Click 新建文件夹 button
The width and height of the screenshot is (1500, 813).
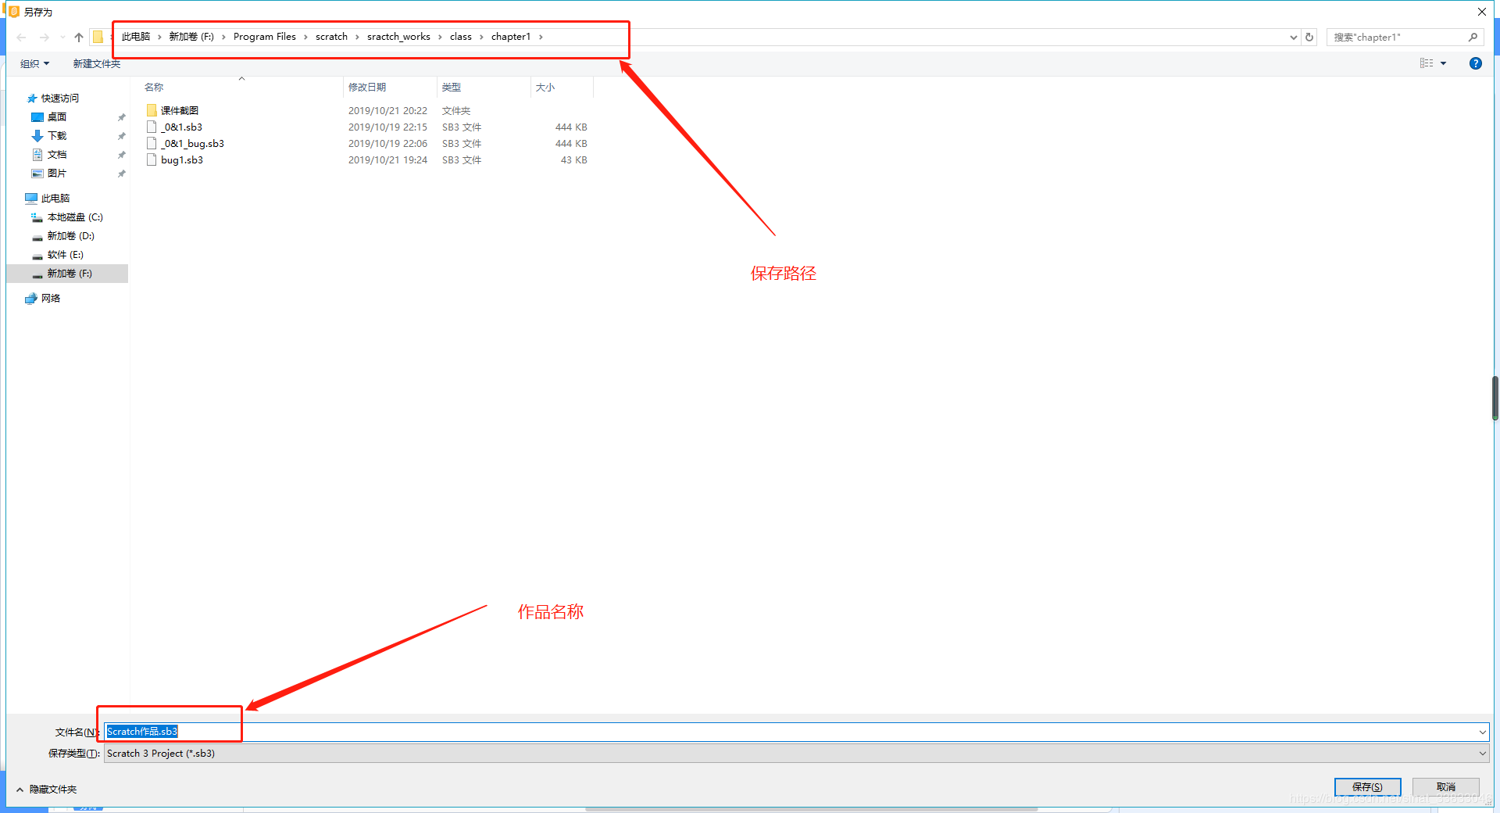(97, 63)
